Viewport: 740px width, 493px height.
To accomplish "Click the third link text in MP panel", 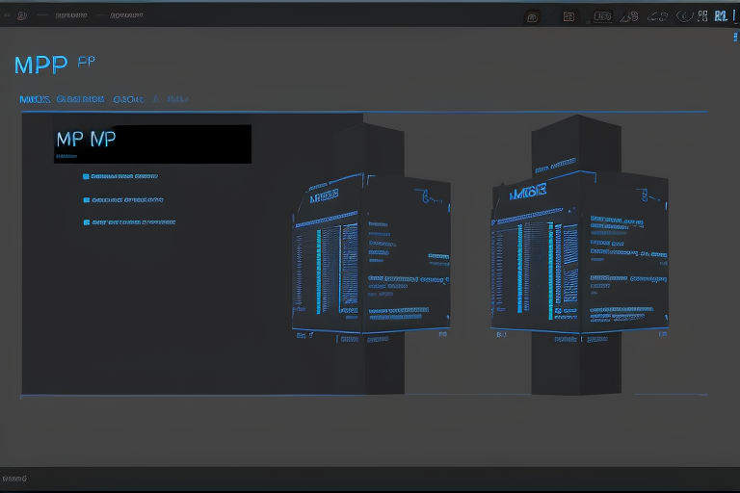I will tap(134, 222).
